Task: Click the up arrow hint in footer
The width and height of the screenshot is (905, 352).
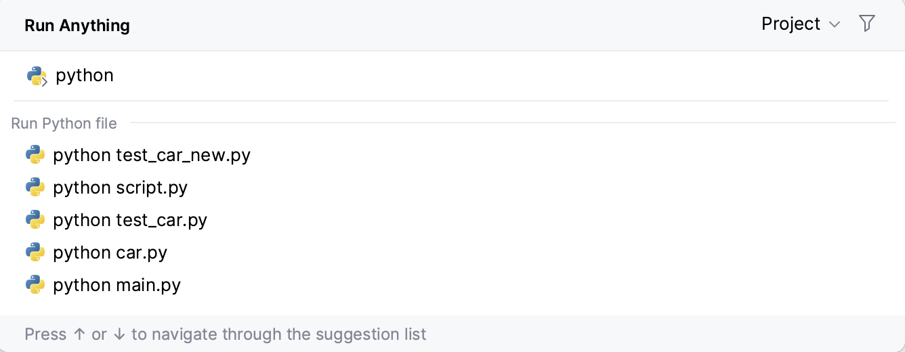Action: coord(79,334)
